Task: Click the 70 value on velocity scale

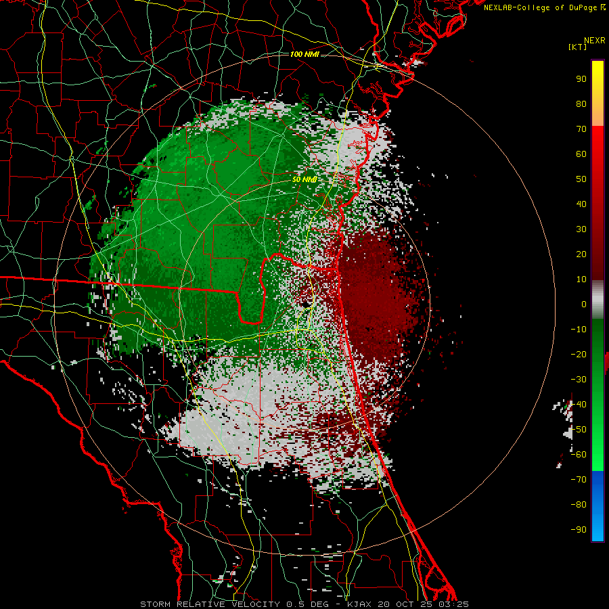Action: [581, 129]
